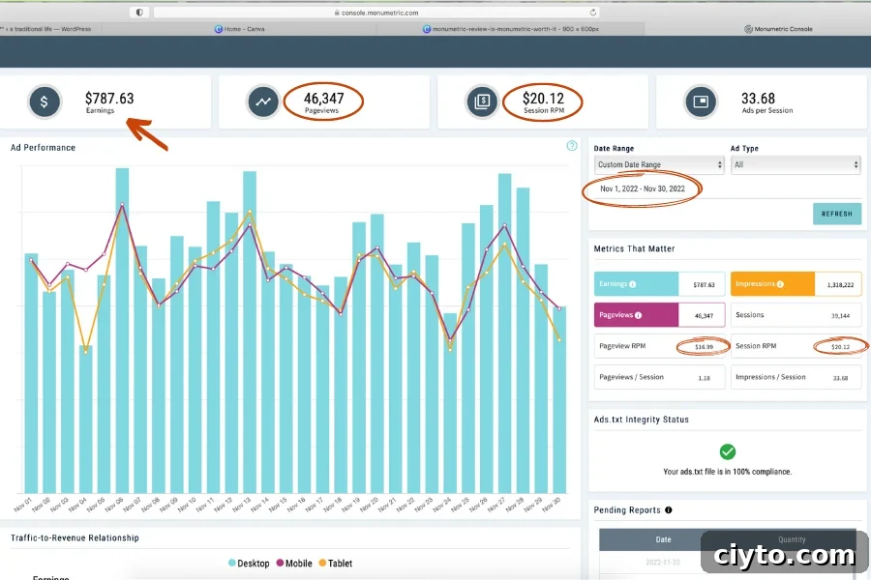Click the Pageviews / Session metric row

coord(659,377)
